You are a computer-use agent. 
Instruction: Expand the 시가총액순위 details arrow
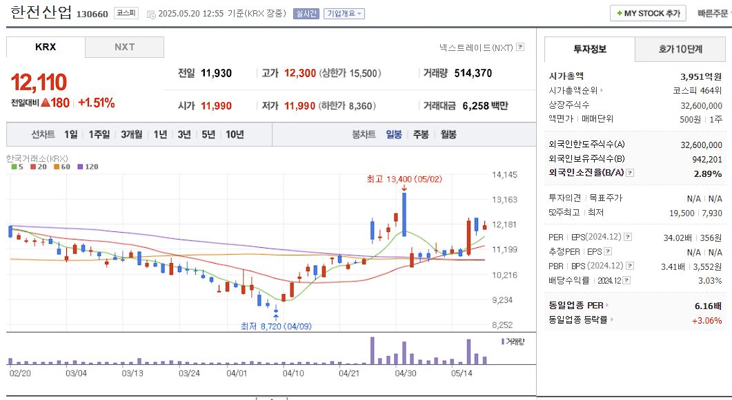pos(603,90)
